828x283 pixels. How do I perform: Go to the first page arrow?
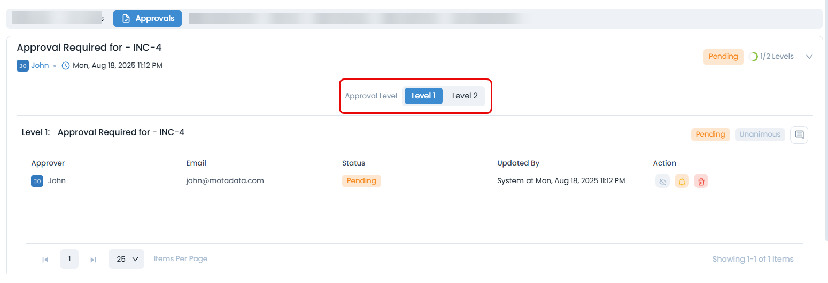[x=45, y=260]
